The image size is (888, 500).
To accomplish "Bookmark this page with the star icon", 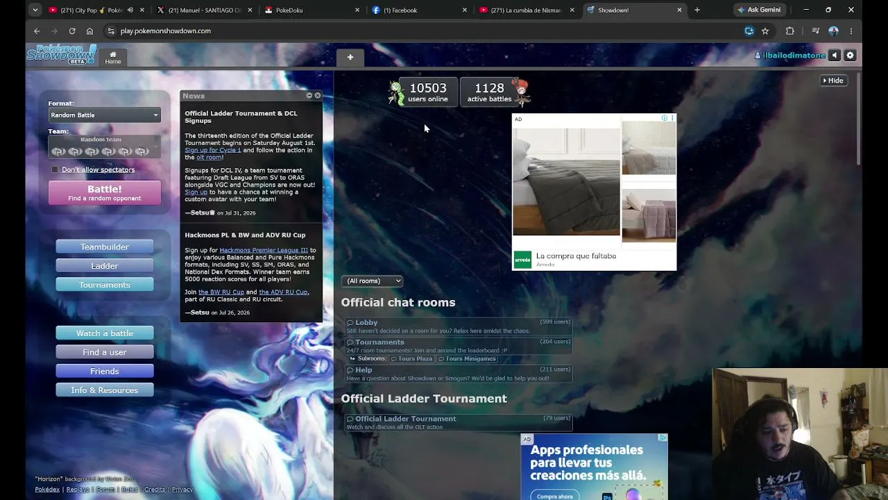I will pyautogui.click(x=765, y=31).
